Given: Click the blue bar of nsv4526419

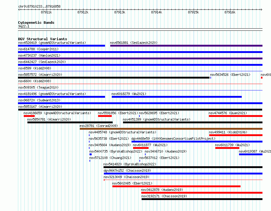Looking at the screenshot, I should pos(62,46).
